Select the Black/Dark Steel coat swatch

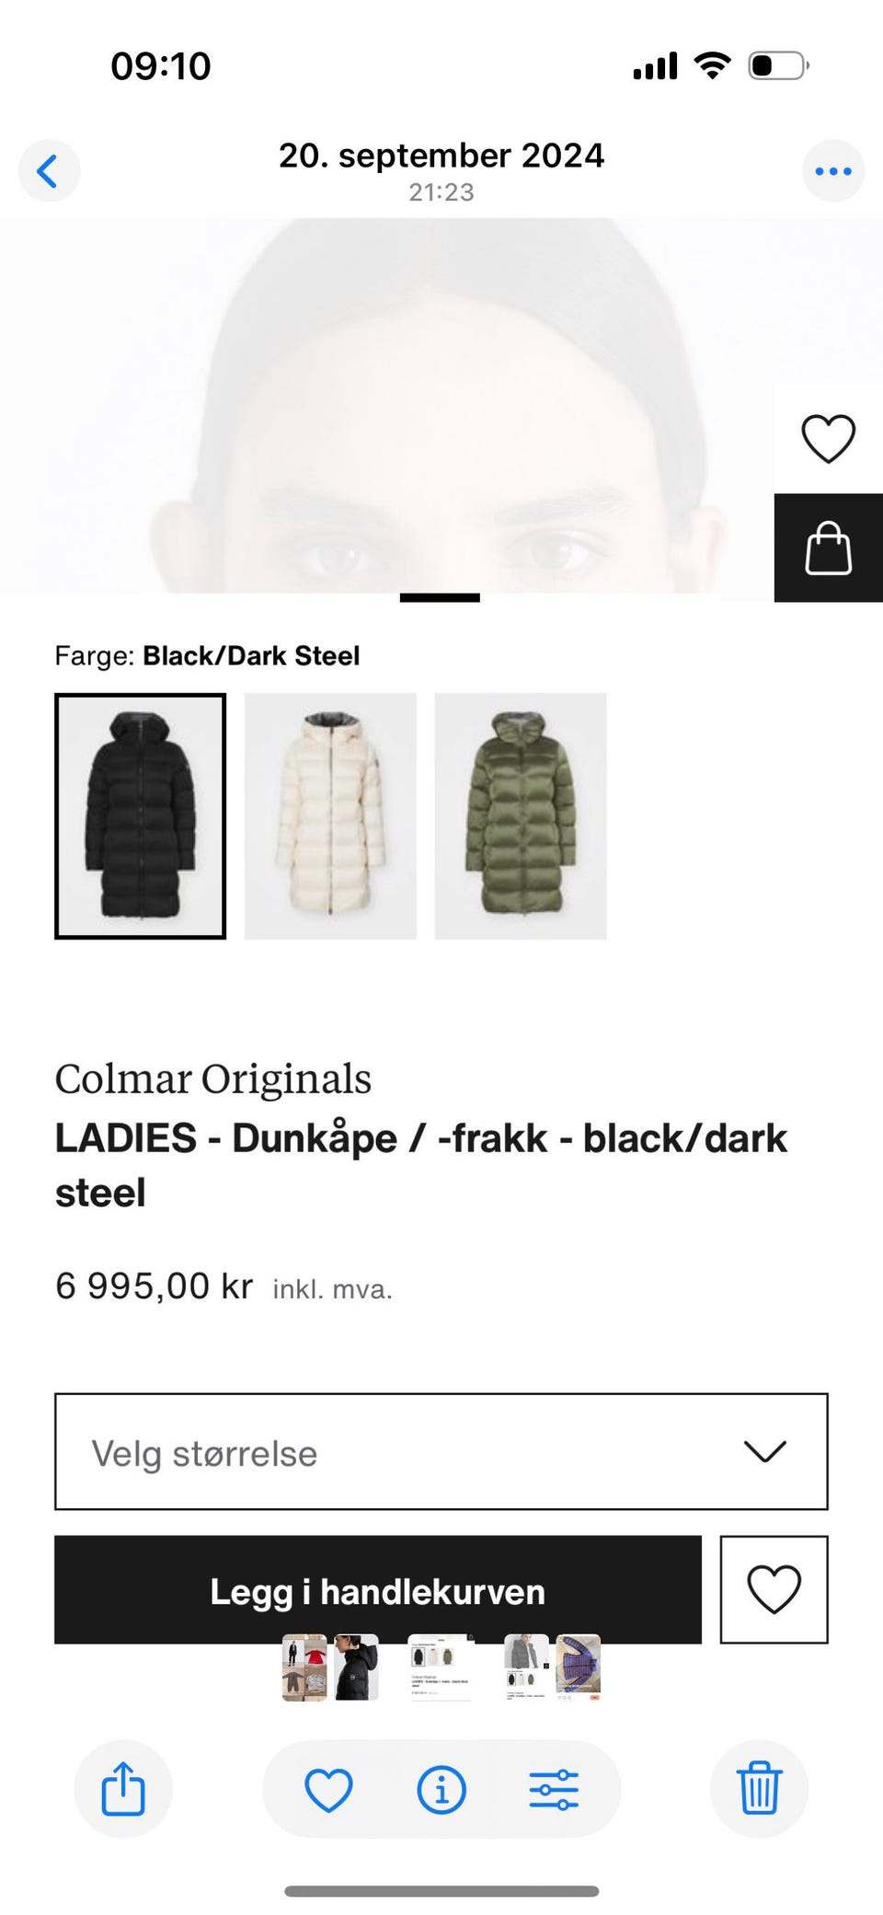[140, 816]
